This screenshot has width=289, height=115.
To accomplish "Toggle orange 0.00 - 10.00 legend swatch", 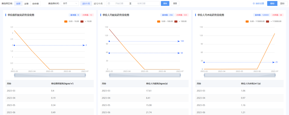I will tap(66, 21).
